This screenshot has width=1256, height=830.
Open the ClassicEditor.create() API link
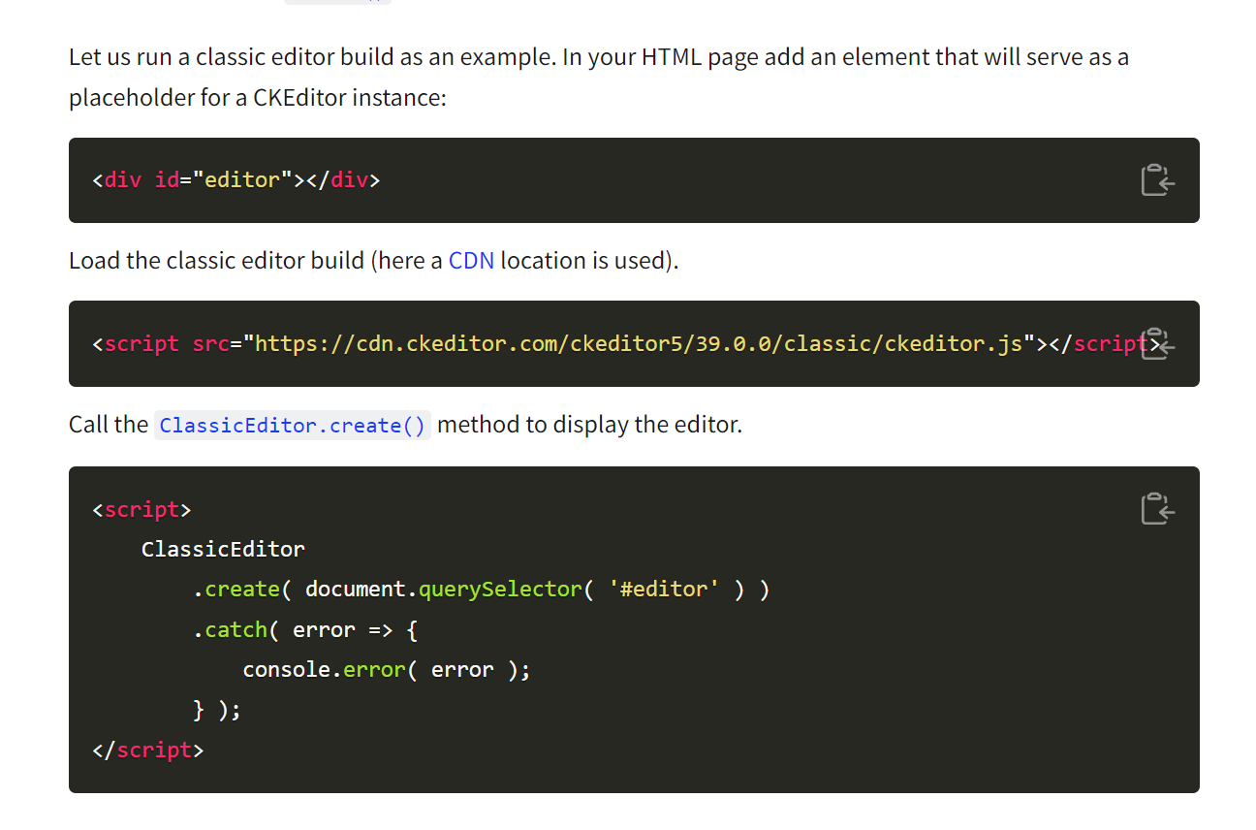[293, 426]
